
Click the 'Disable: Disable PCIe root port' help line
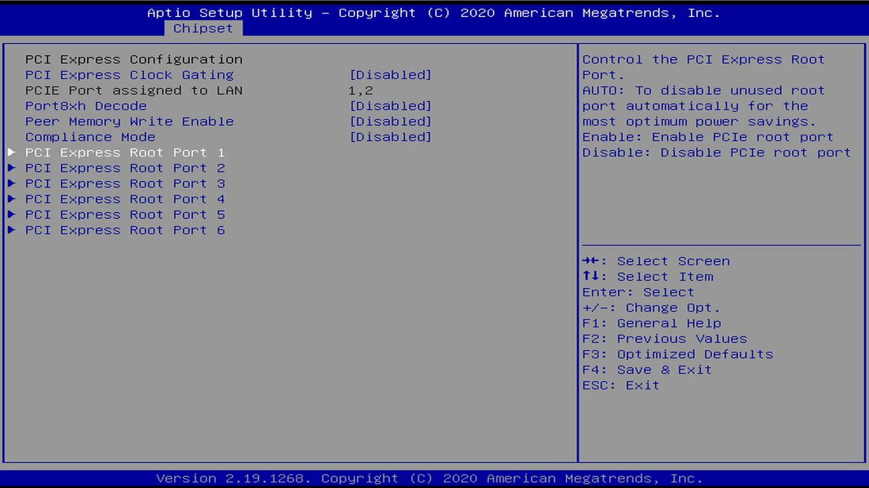coord(717,152)
